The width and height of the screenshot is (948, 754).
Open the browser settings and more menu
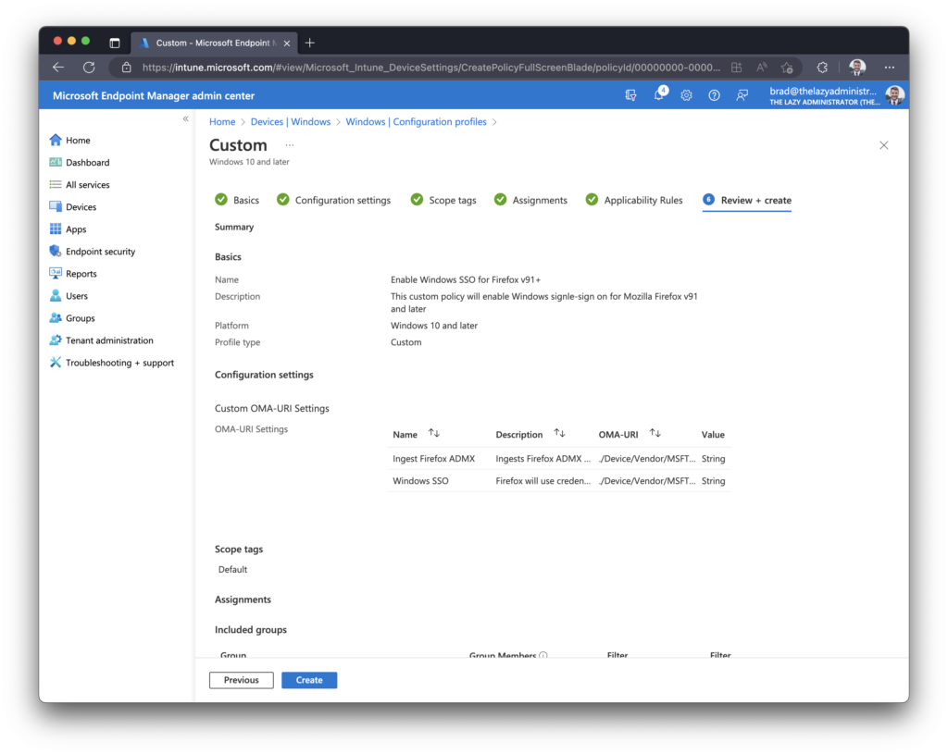(890, 67)
